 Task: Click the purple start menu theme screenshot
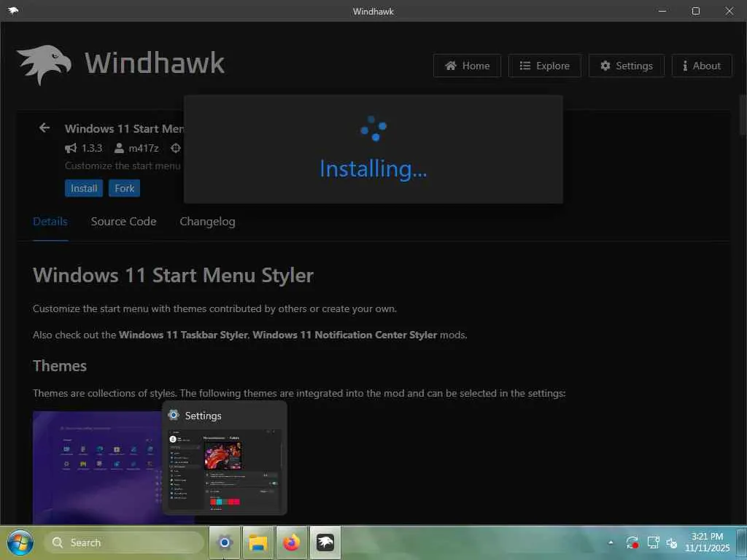97,467
